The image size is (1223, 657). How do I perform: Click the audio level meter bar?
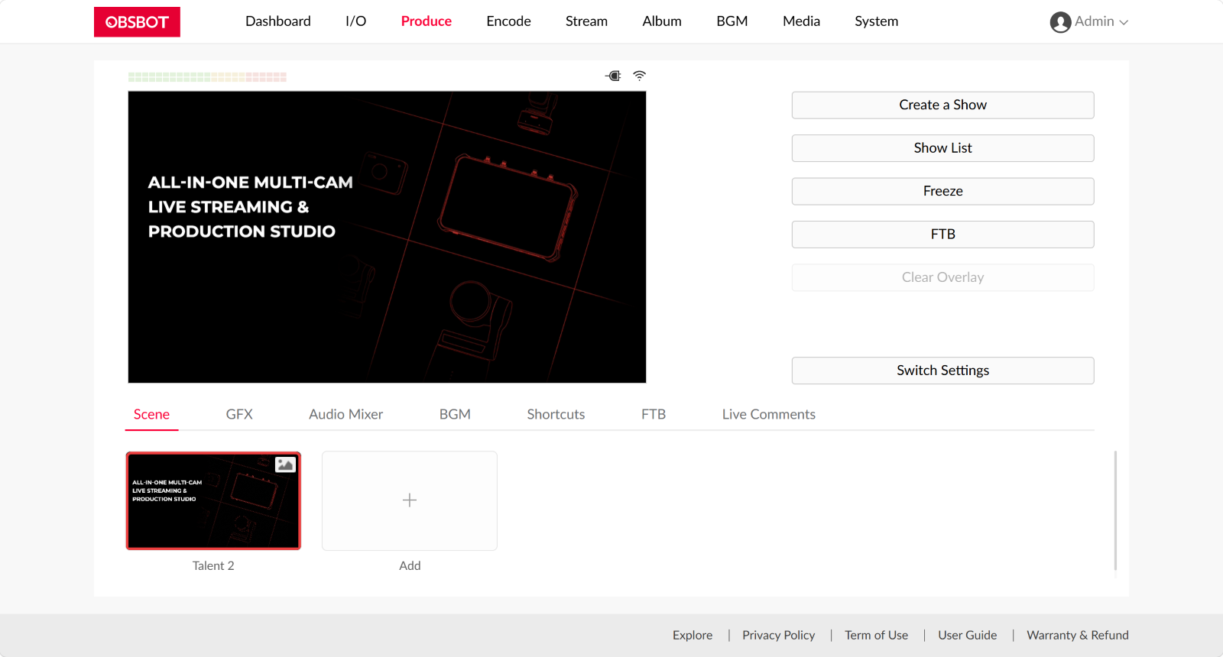click(x=207, y=77)
